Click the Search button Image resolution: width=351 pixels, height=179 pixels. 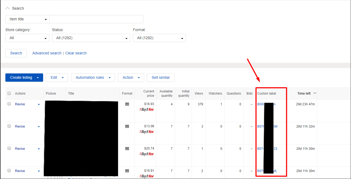pyautogui.click(x=16, y=53)
